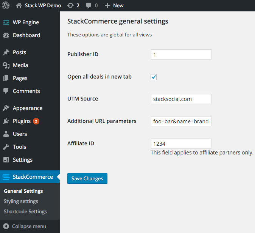This screenshot has width=255, height=233.
Task: Open Shortcode Settings submenu item
Action: click(x=25, y=212)
